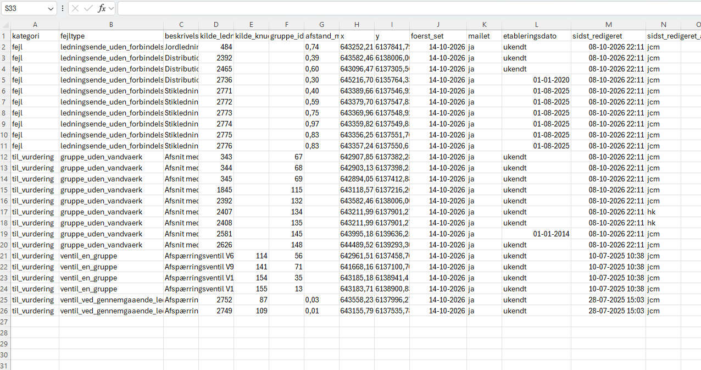Click cell with value 114 in row 21
701x370 pixels.
pyautogui.click(x=252, y=256)
